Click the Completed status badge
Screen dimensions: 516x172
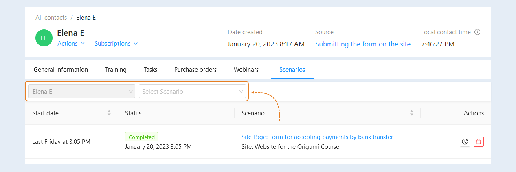[x=141, y=137]
